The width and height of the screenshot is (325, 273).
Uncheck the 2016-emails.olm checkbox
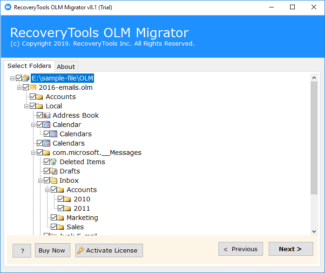pos(26,87)
